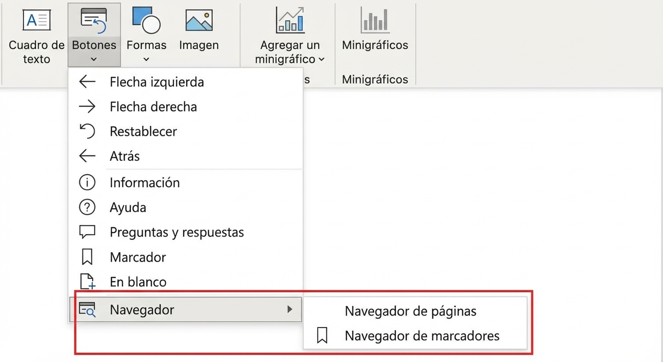Open the Navegador menu item
The image size is (663, 362).
coord(186,309)
